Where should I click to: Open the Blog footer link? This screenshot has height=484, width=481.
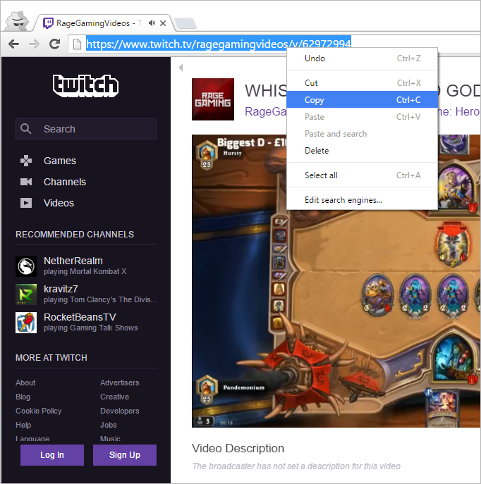tap(23, 397)
